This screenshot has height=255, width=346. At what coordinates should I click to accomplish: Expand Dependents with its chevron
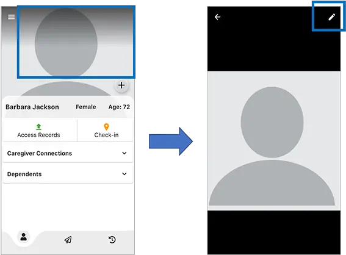click(x=124, y=174)
